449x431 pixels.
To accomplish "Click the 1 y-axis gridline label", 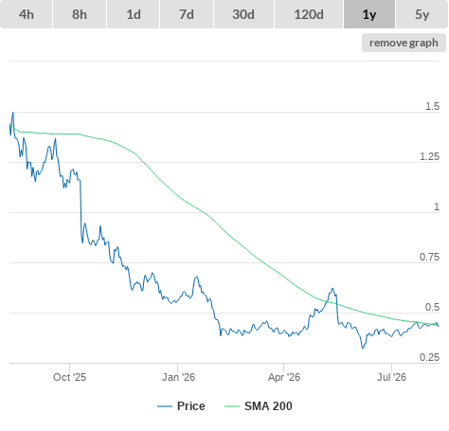I will (437, 207).
